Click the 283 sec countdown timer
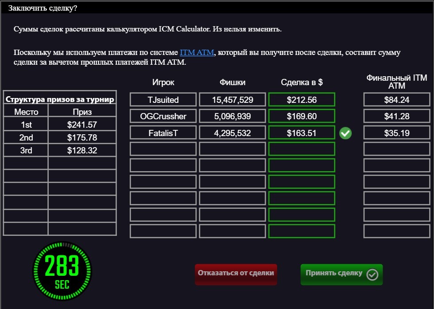This screenshot has width=434, height=309. pos(62,270)
